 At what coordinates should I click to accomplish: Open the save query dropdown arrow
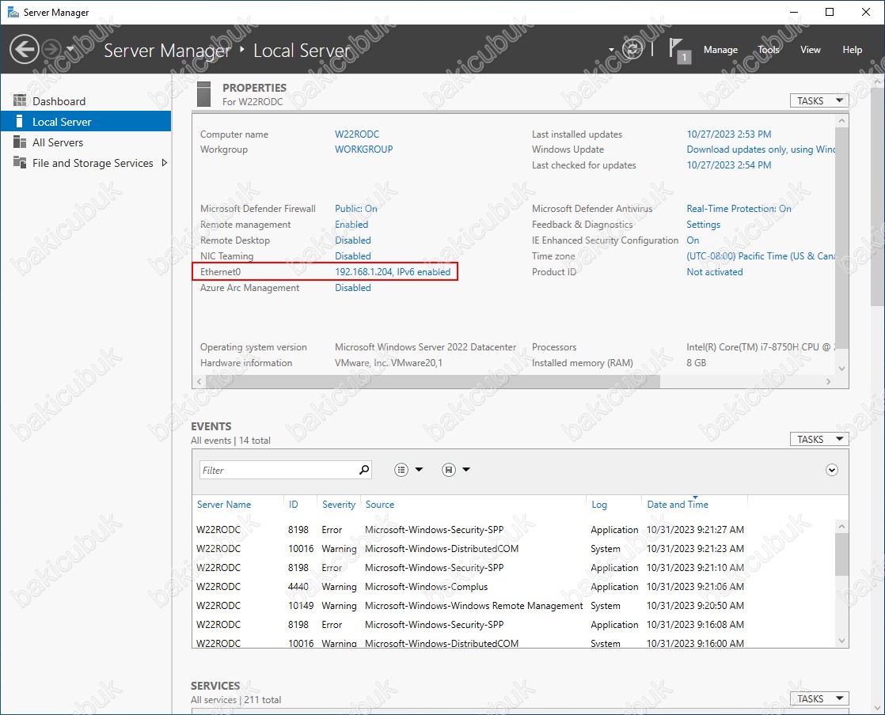(x=466, y=470)
